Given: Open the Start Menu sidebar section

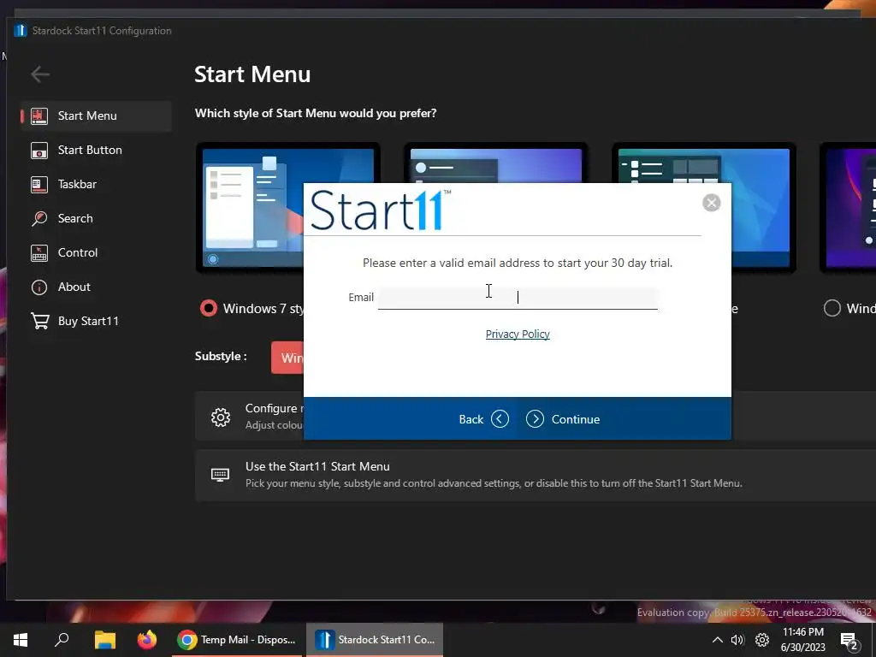Looking at the screenshot, I should (x=96, y=115).
